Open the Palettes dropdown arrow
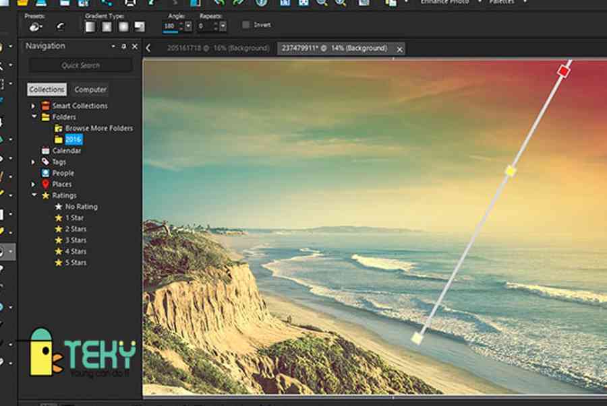This screenshot has height=406, width=607. coord(525,2)
